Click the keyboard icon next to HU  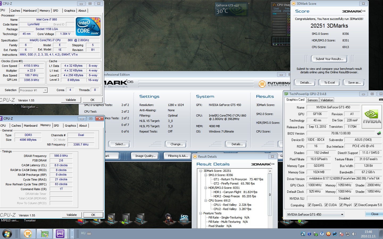pyautogui.click(x=89, y=233)
